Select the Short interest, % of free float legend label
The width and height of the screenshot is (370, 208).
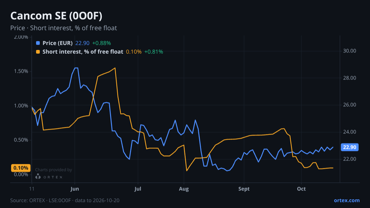[83, 52]
